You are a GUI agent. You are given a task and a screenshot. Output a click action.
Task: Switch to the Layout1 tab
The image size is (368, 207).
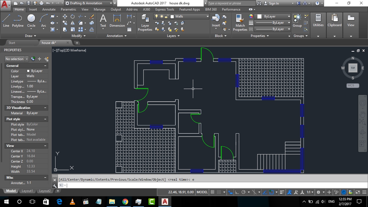pyautogui.click(x=27, y=191)
